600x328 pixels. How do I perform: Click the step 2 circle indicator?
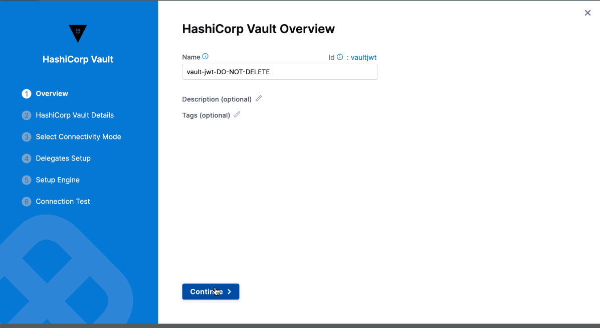[x=26, y=115]
